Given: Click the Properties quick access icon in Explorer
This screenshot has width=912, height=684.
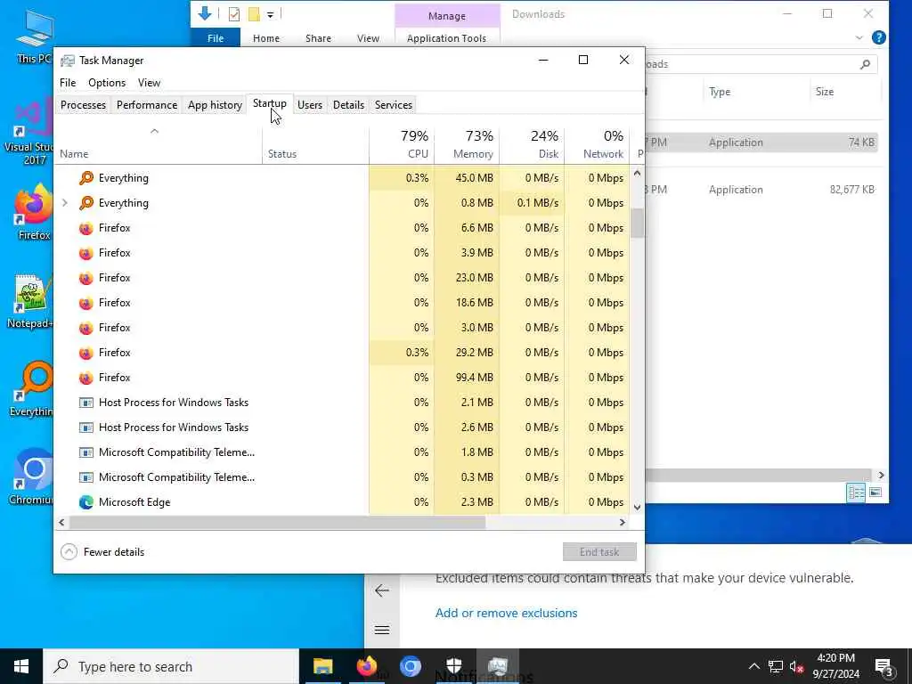Looking at the screenshot, I should (x=234, y=14).
